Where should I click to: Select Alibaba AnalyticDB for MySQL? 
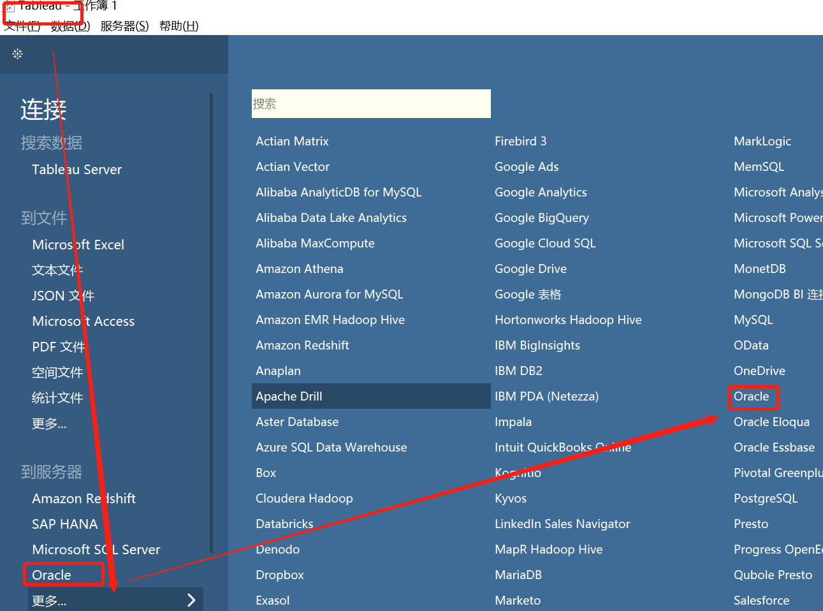tap(339, 192)
